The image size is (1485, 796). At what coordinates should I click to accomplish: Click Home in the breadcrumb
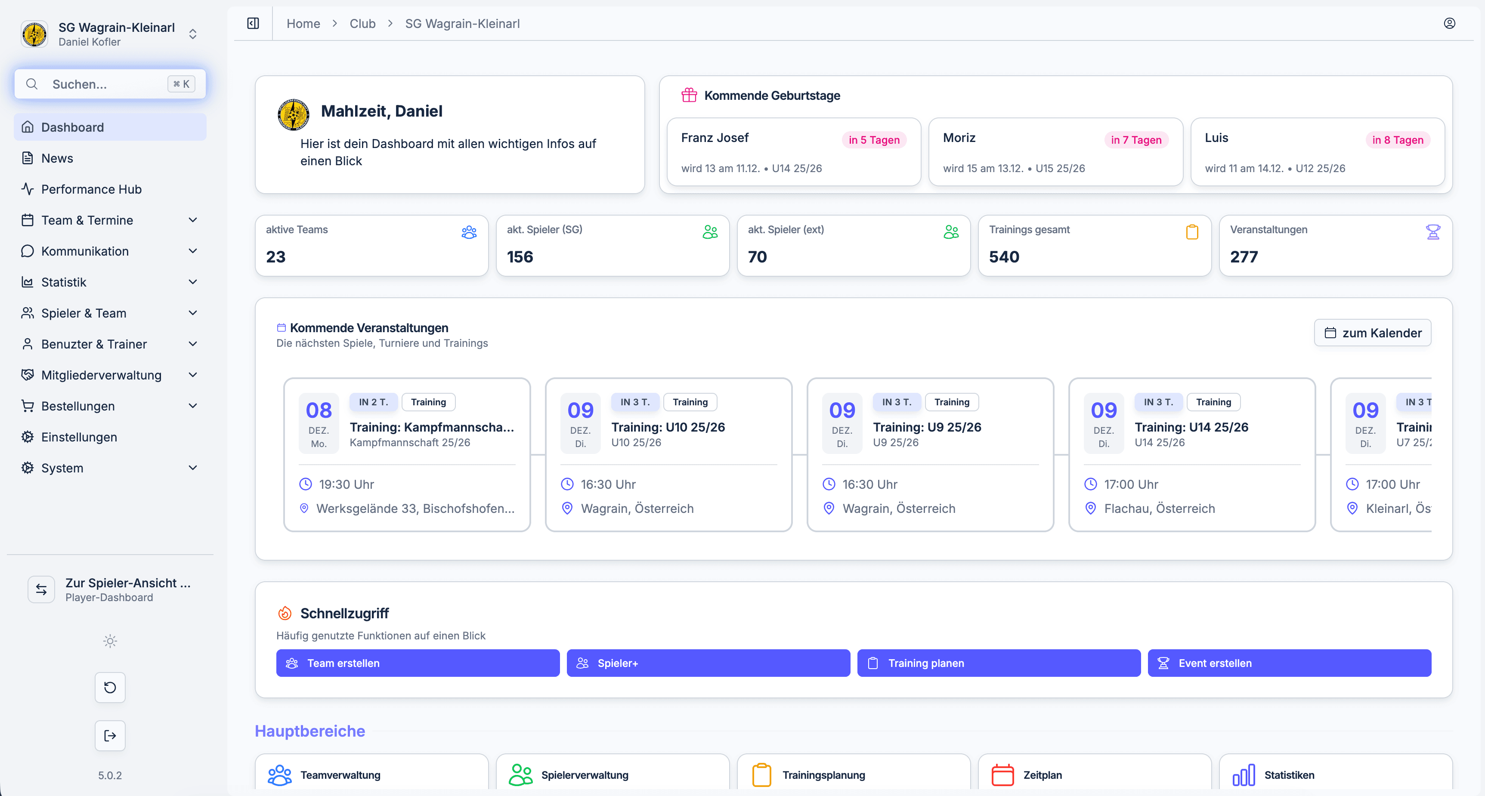click(x=303, y=24)
